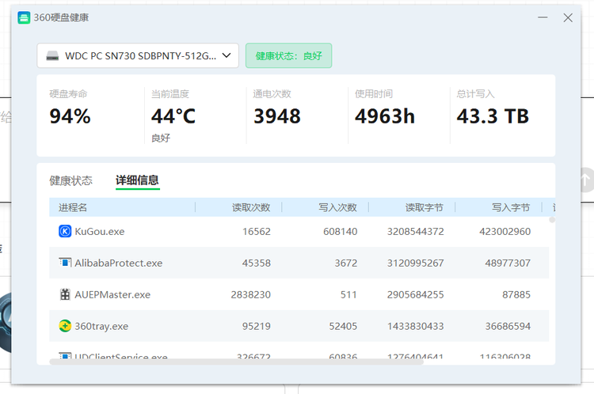
Task: Sort by 读取字节 column header
Action: tap(424, 207)
